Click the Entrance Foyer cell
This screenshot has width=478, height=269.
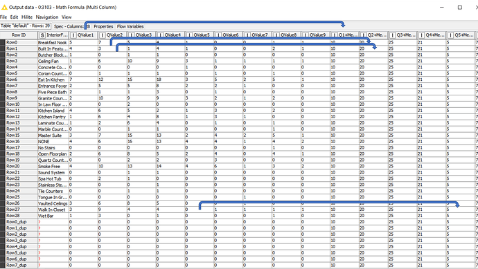point(53,86)
